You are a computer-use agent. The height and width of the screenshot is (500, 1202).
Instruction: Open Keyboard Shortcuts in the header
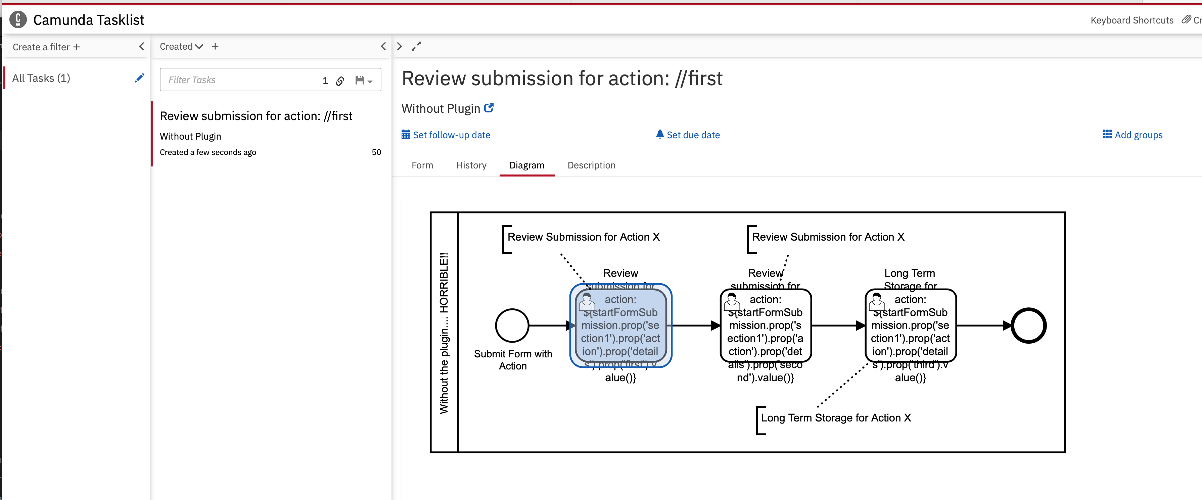(x=1131, y=20)
